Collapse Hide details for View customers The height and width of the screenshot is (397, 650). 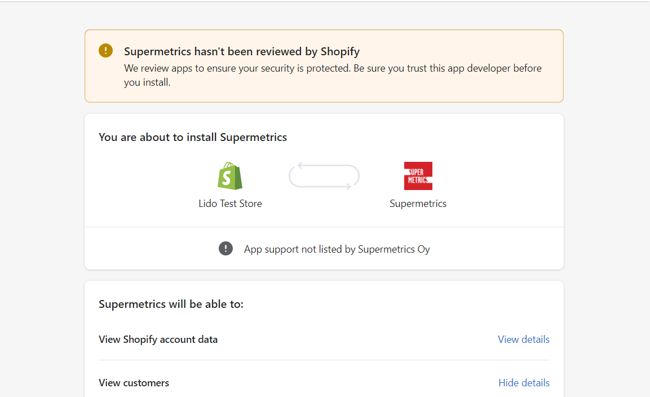tap(524, 383)
